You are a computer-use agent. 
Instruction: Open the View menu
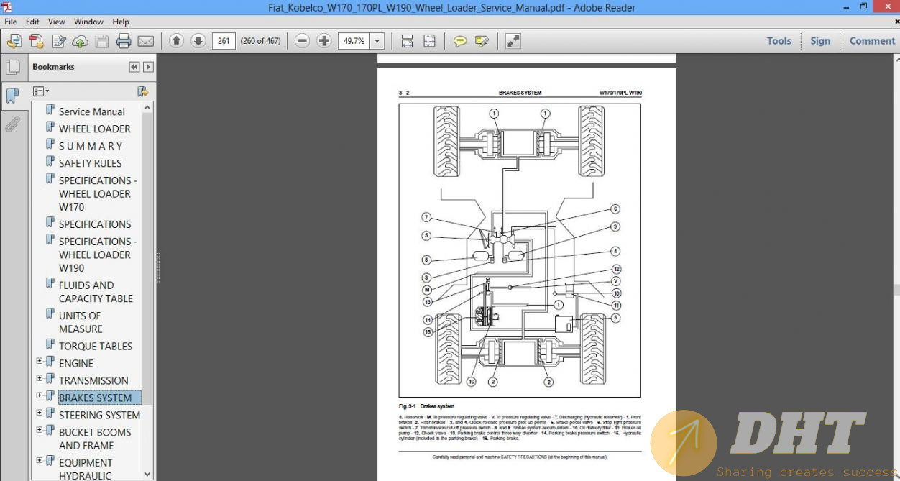tap(56, 22)
